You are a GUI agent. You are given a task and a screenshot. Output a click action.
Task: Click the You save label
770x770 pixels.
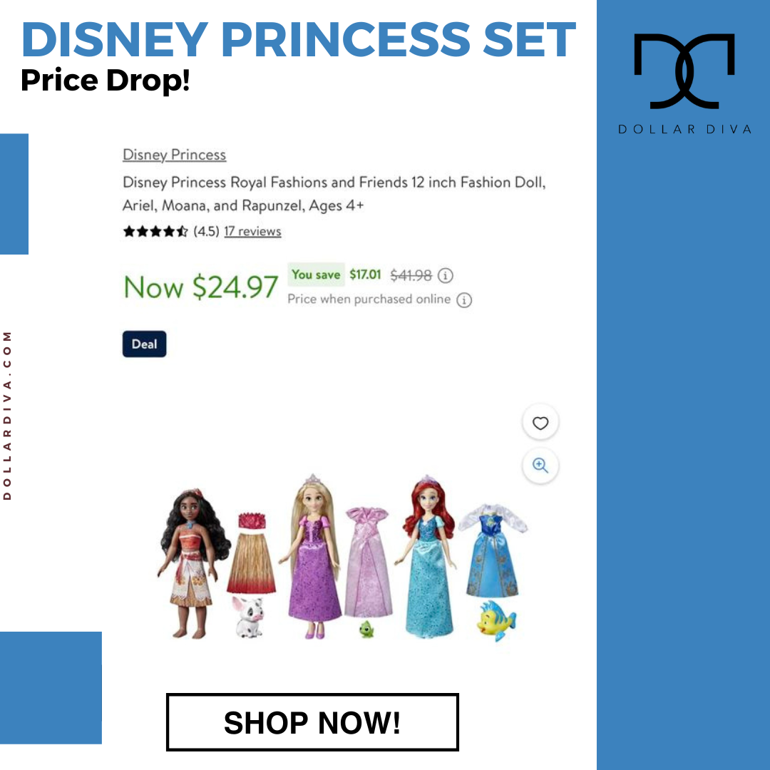pos(316,275)
